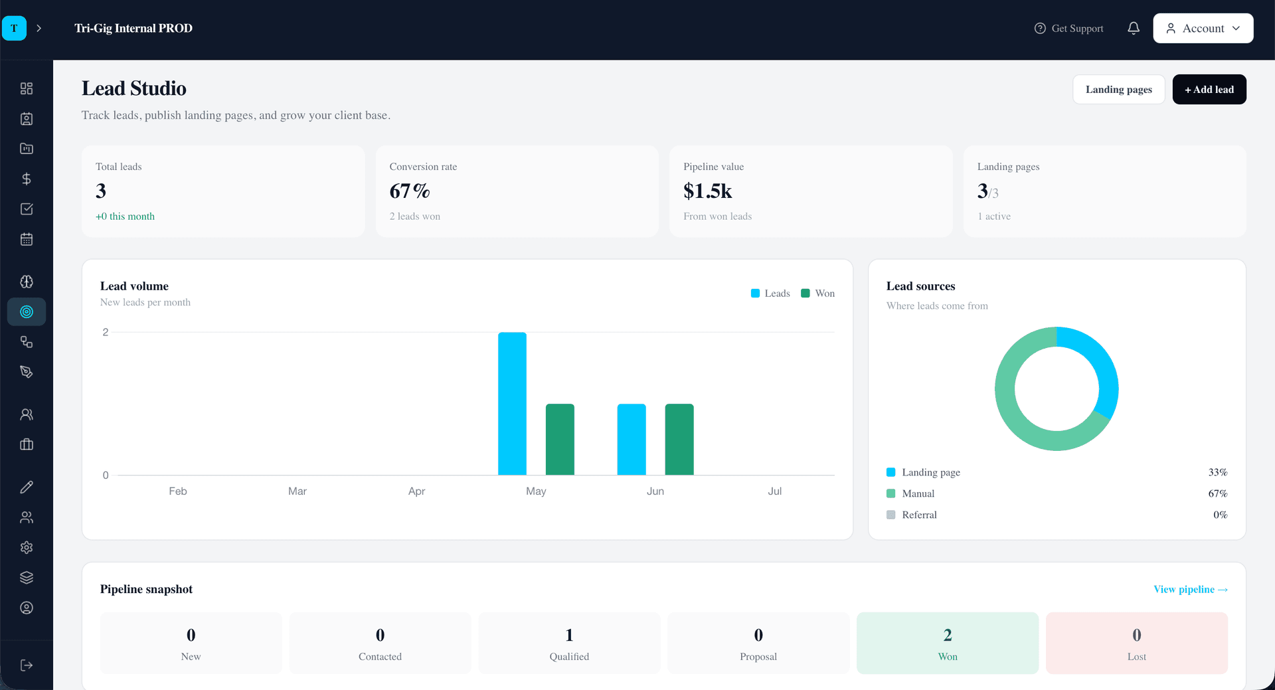Click the Total leads stat card
Viewport: 1275px width, 690px height.
[223, 191]
